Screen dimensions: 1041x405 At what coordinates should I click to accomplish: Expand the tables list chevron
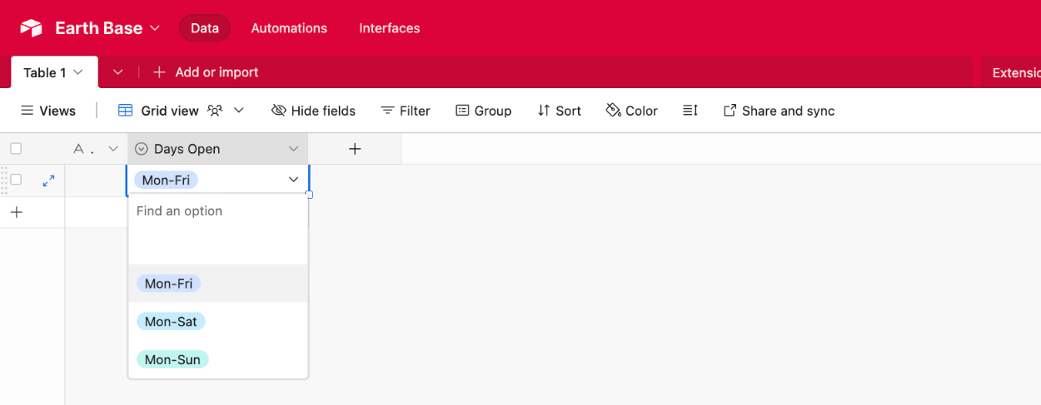coord(118,72)
